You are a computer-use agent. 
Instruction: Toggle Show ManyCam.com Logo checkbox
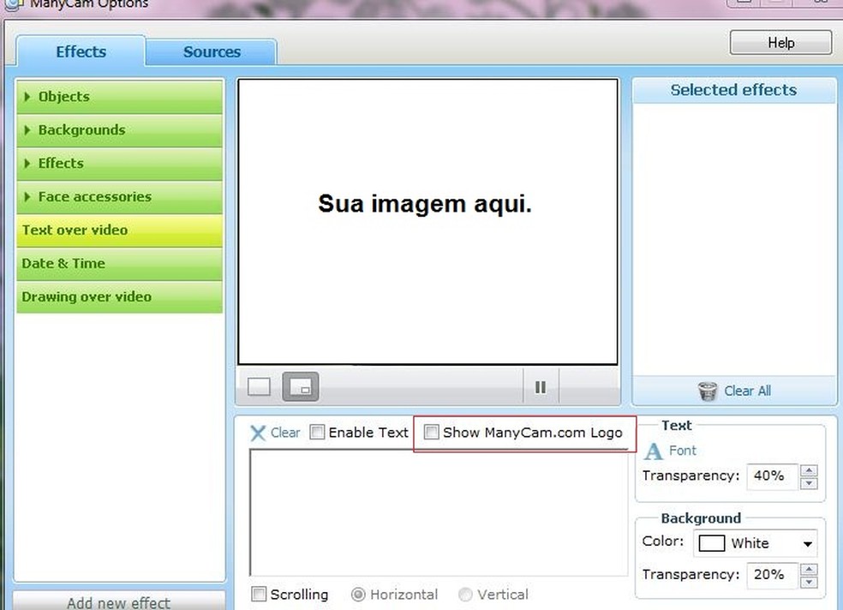pos(431,432)
